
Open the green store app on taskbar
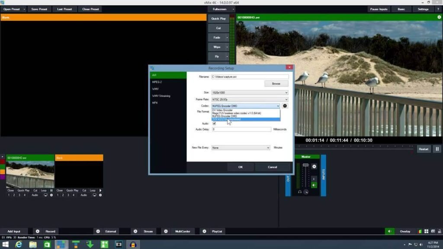tap(47, 245)
